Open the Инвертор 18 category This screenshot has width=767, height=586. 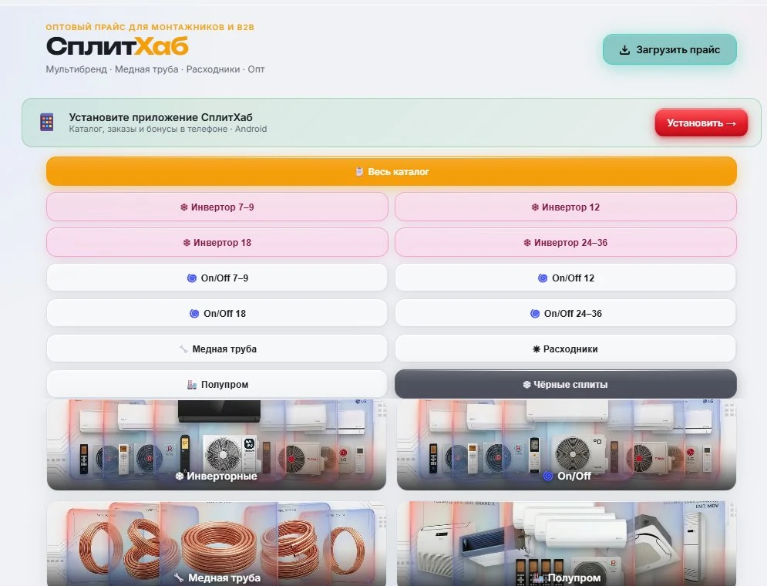(217, 243)
